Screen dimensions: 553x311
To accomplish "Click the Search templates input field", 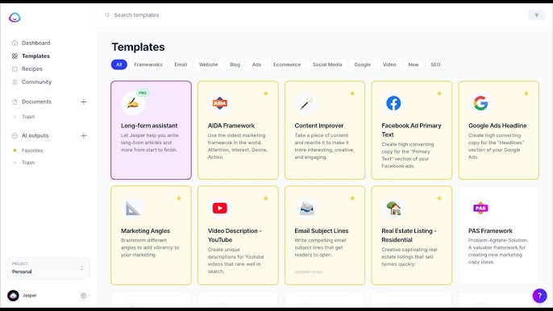I will [313, 15].
